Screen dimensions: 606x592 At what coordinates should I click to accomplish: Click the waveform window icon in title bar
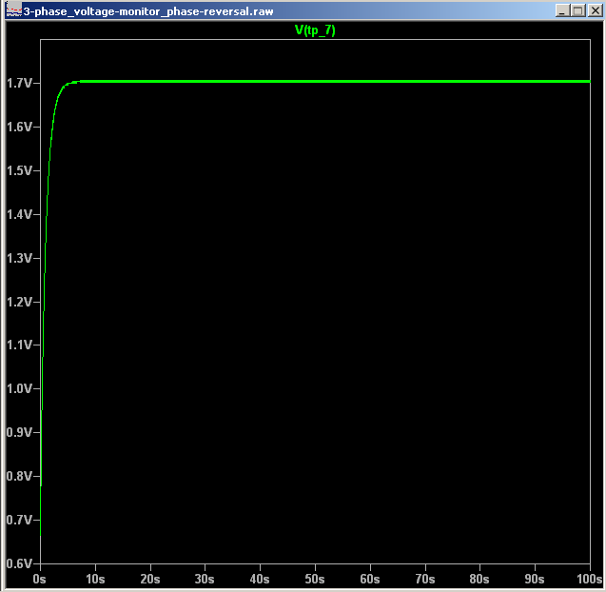point(14,10)
